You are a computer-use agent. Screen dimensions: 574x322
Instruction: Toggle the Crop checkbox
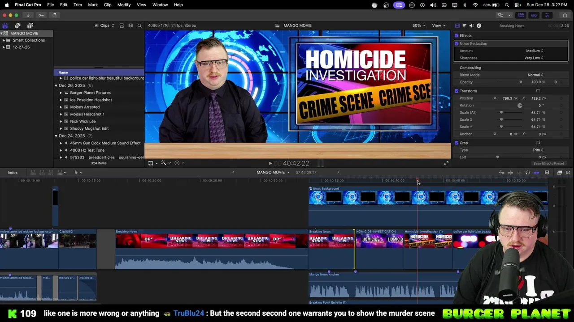pos(457,143)
